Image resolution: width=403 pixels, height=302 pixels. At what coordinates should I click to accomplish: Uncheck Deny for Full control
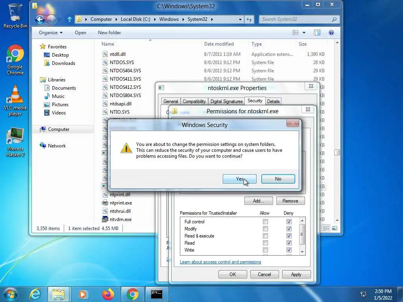[x=289, y=222]
